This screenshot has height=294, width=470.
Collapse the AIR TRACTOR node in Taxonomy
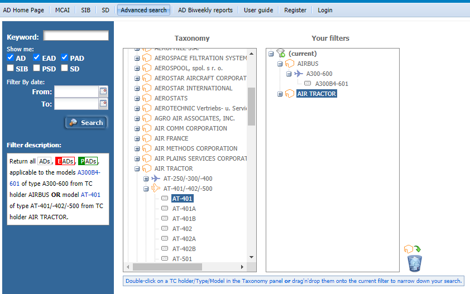[137, 168]
